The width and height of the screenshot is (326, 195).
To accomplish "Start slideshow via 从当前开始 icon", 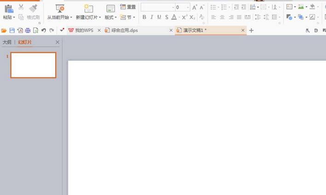I will tap(60, 9).
